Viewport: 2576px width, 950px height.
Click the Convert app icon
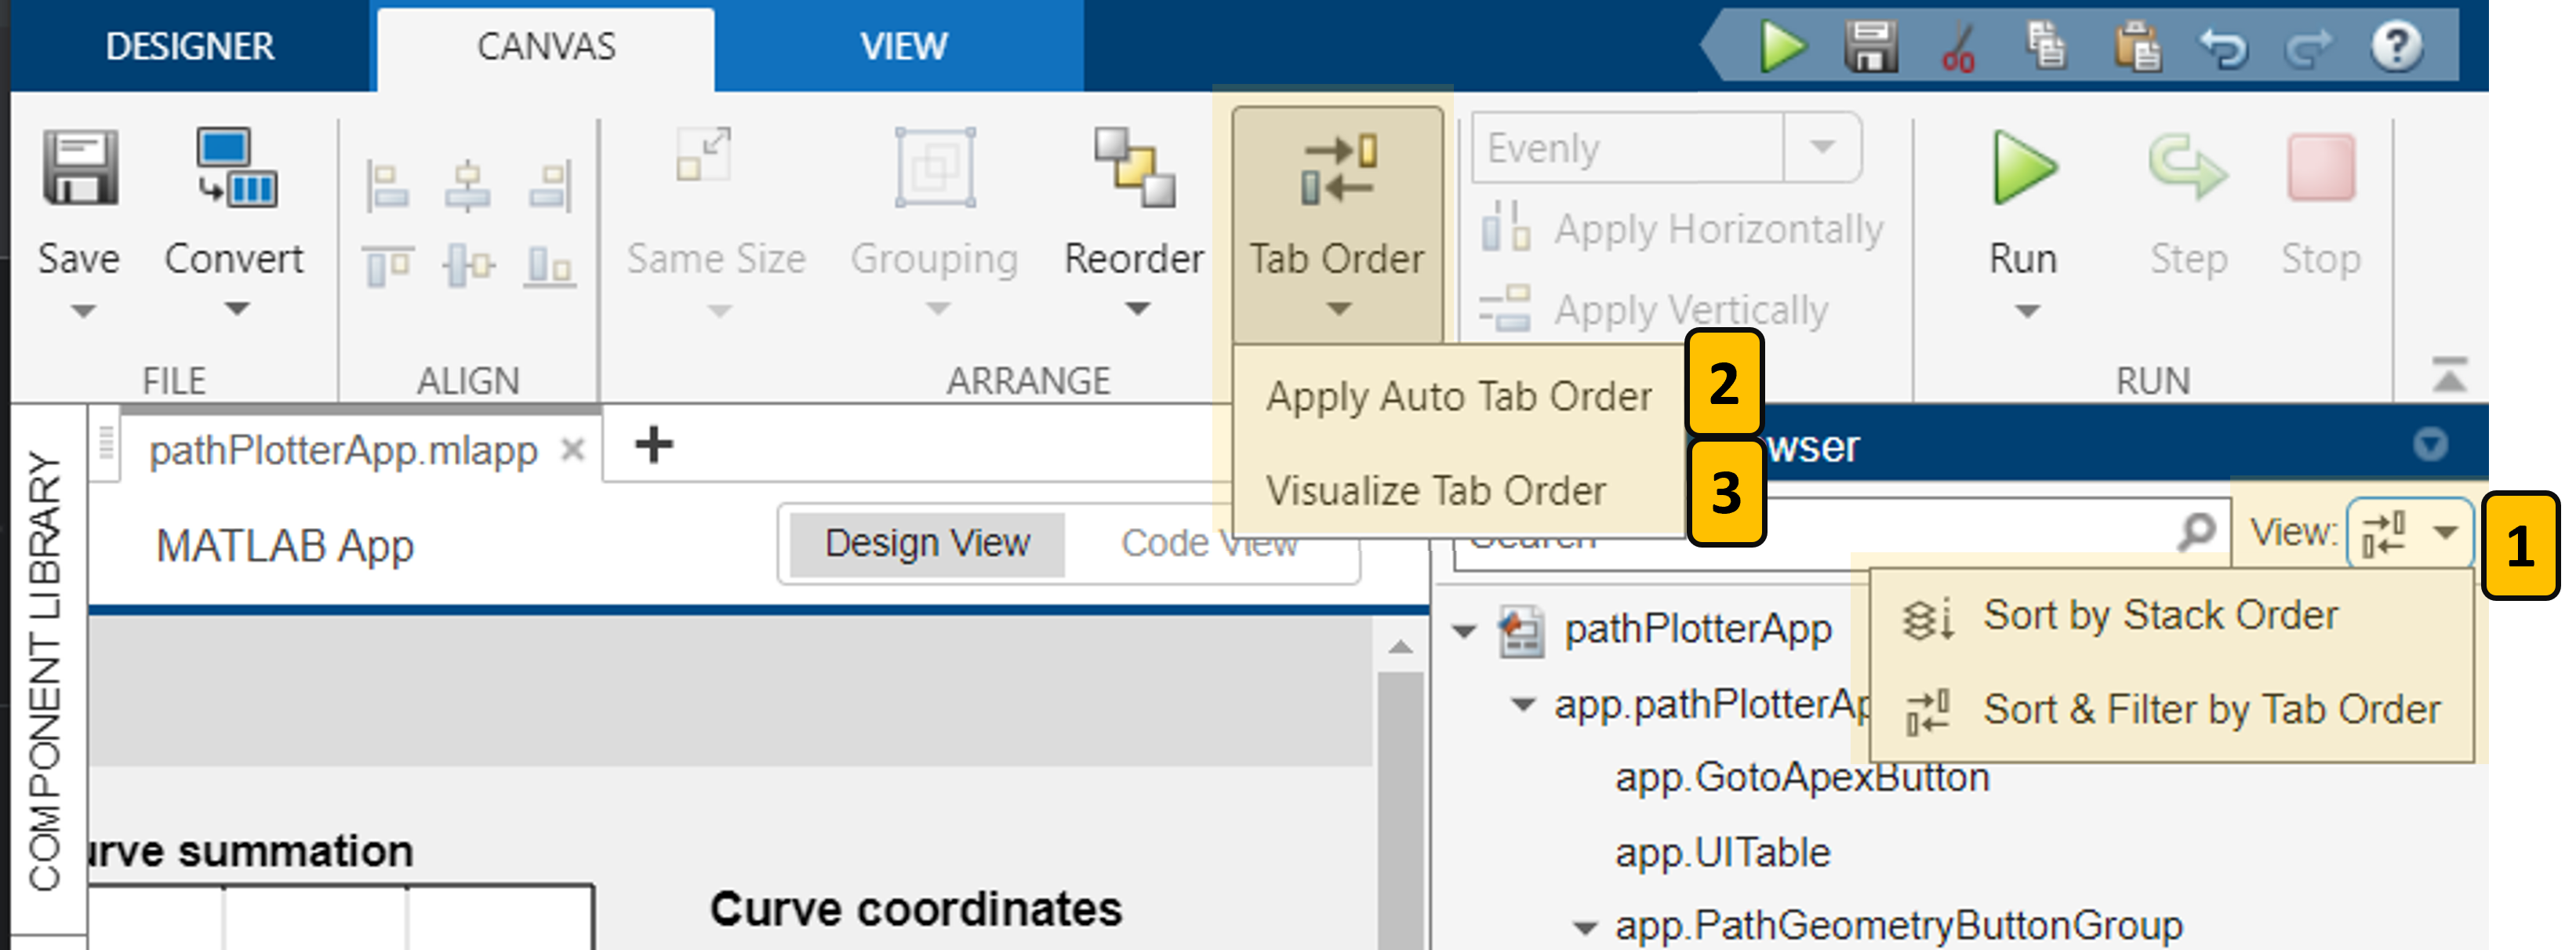[x=235, y=168]
